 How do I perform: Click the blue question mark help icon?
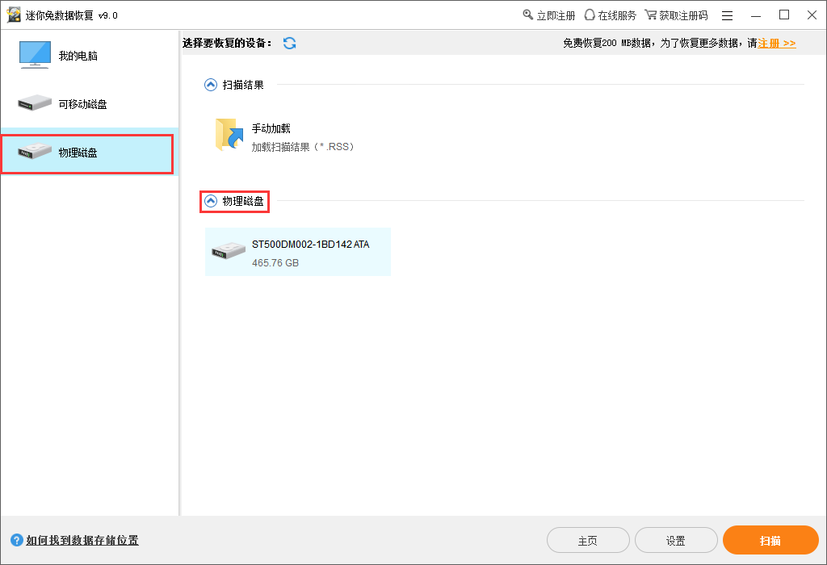tap(17, 540)
